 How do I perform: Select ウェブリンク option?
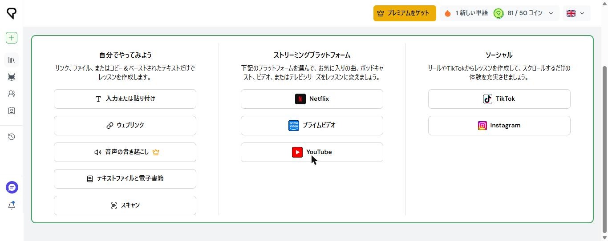click(x=125, y=126)
